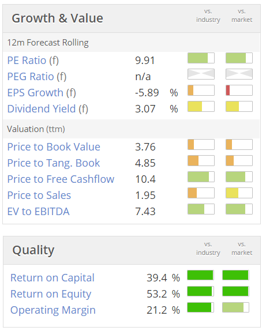Open the Return on Equity link
Viewport: 266px width, 331px height.
tap(51, 294)
